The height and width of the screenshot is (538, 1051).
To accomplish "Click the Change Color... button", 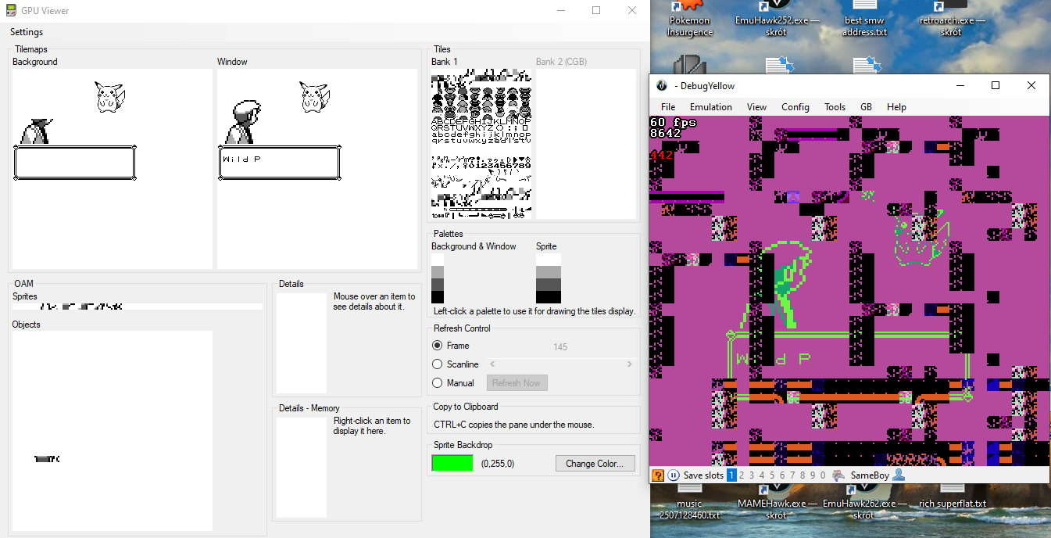I will 595,464.
